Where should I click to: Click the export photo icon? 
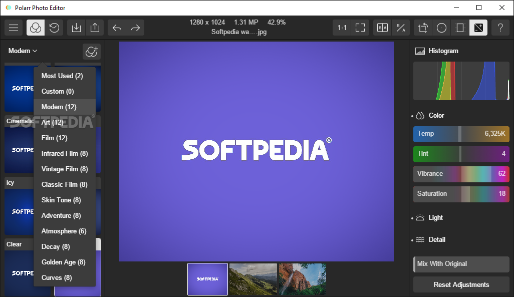(95, 28)
